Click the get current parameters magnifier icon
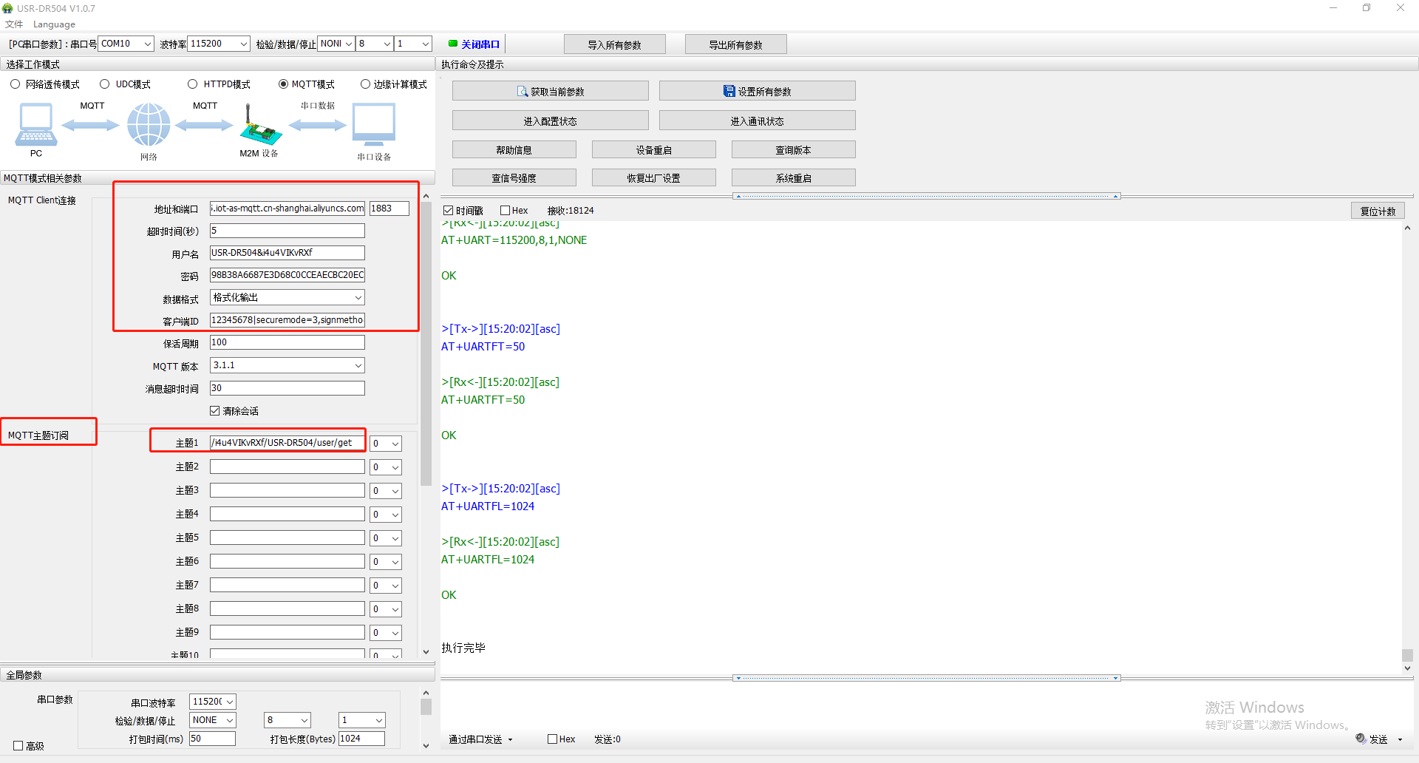The image size is (1419, 763). point(523,92)
